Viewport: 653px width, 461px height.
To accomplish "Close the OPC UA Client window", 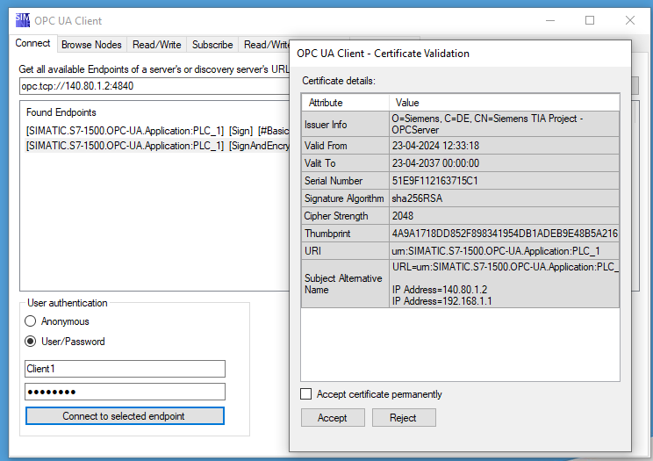I will (x=630, y=20).
